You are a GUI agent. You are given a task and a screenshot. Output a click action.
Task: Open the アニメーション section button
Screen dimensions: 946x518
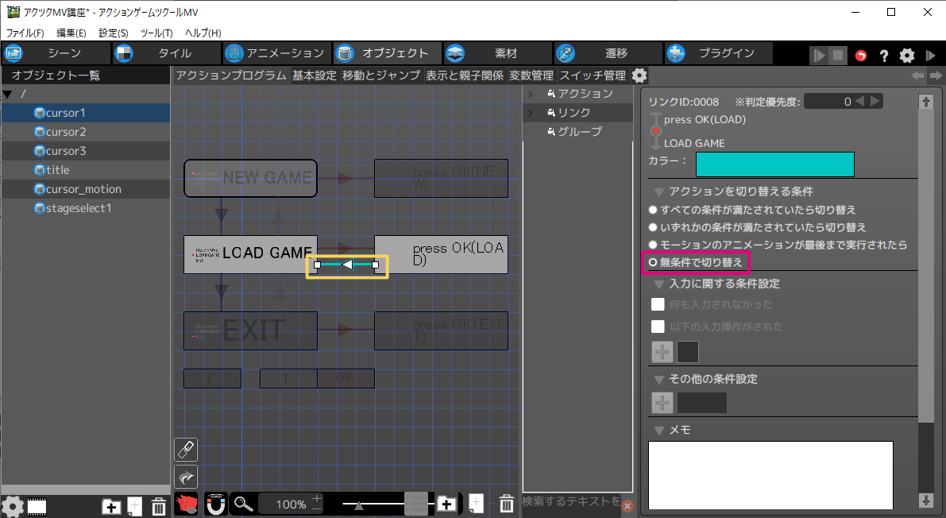[275, 53]
